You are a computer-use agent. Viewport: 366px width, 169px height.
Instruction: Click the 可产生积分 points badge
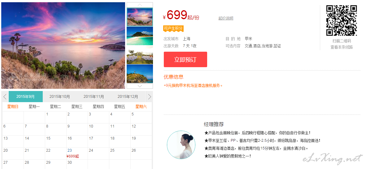coord(173,28)
